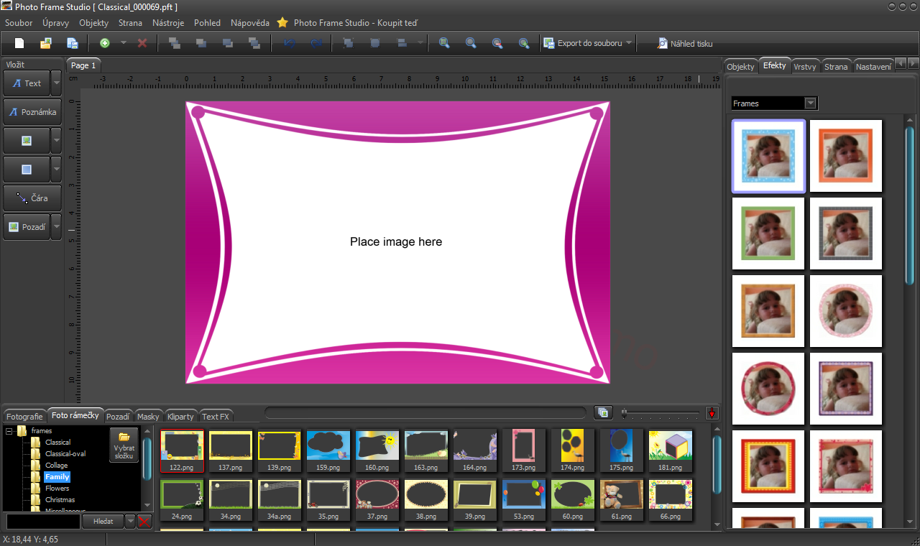
Task: Save the project via toolbar
Action: point(73,43)
